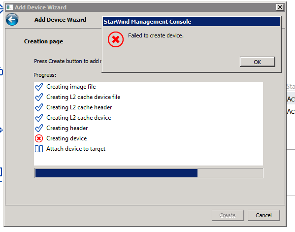
Task: Click the Failed to create device message
Action: [x=156, y=35]
